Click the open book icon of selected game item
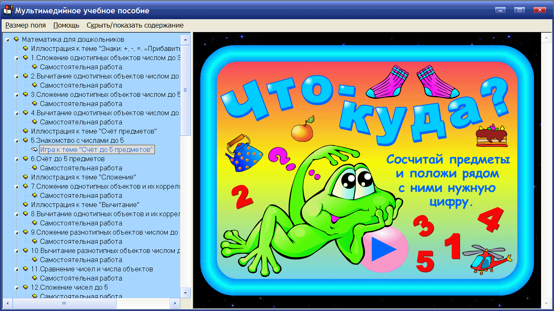 (34, 149)
